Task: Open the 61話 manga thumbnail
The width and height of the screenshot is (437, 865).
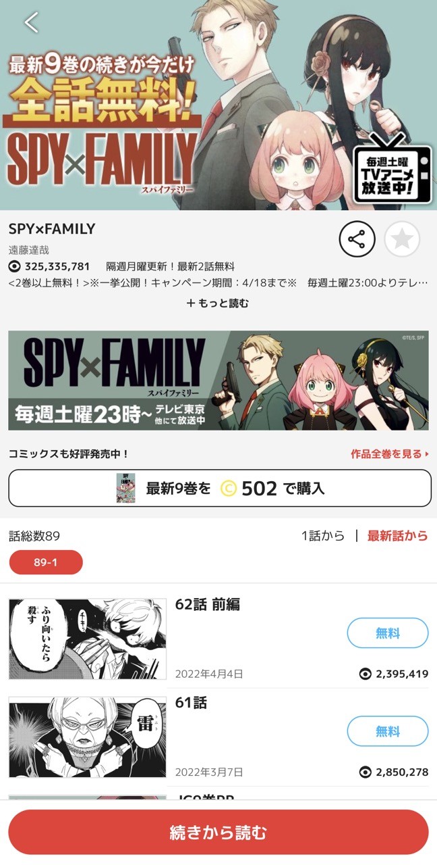Action: (x=88, y=737)
